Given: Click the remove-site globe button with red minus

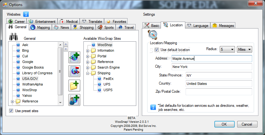Looking at the screenshot, I should (74, 71).
